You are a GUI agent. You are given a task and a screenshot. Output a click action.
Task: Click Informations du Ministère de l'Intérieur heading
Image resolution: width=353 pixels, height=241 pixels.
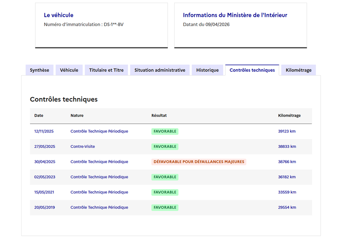point(235,15)
